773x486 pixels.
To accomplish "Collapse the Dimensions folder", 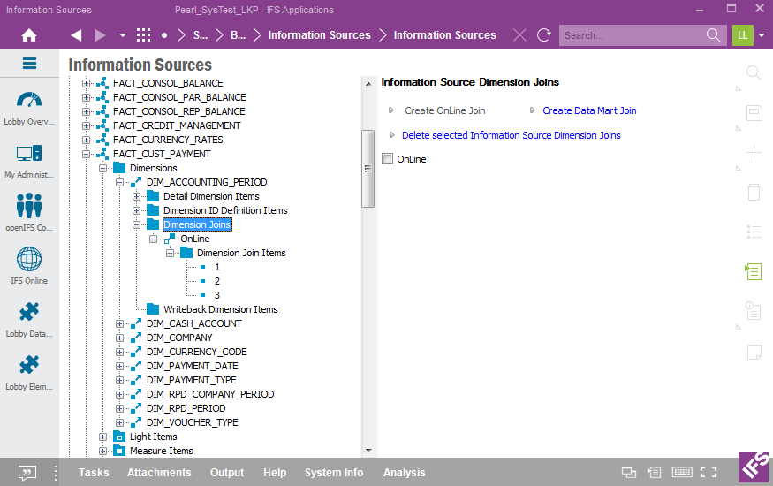I will (102, 168).
